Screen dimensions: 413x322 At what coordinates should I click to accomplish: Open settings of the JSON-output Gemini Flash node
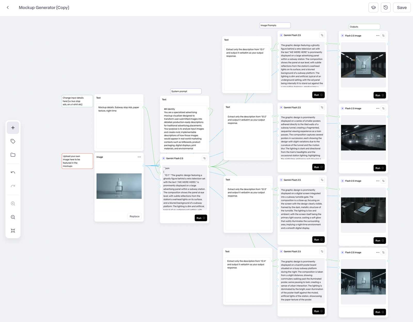pyautogui.click(x=204, y=158)
